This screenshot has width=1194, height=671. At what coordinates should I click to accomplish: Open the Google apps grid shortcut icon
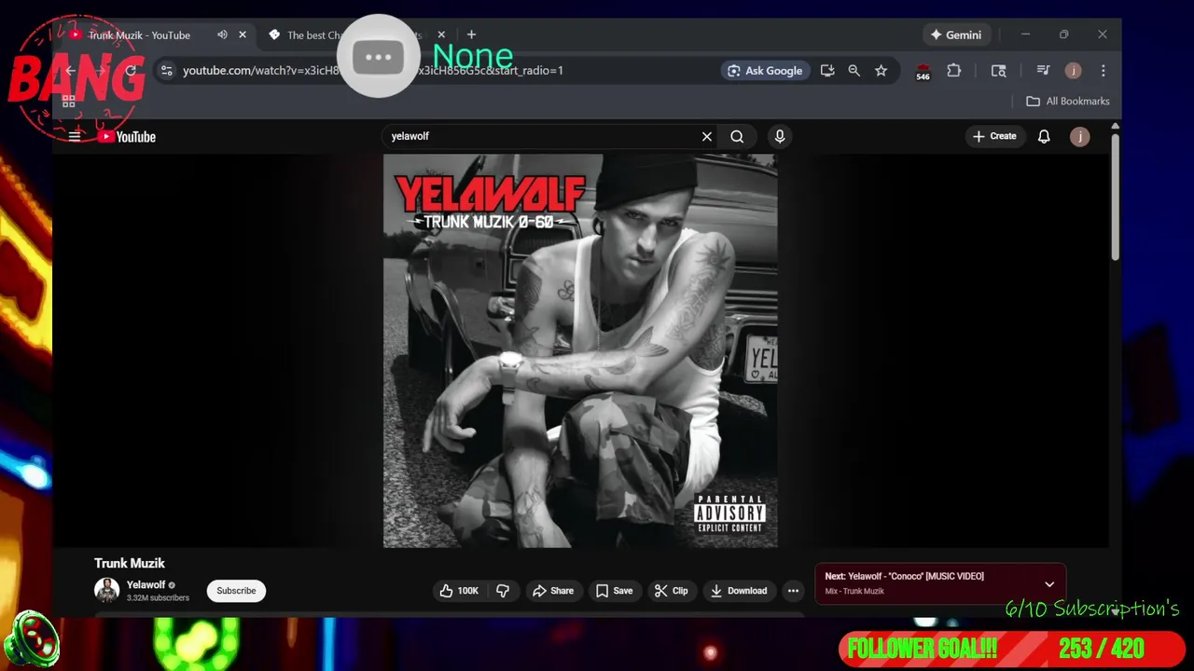pyautogui.click(x=68, y=102)
